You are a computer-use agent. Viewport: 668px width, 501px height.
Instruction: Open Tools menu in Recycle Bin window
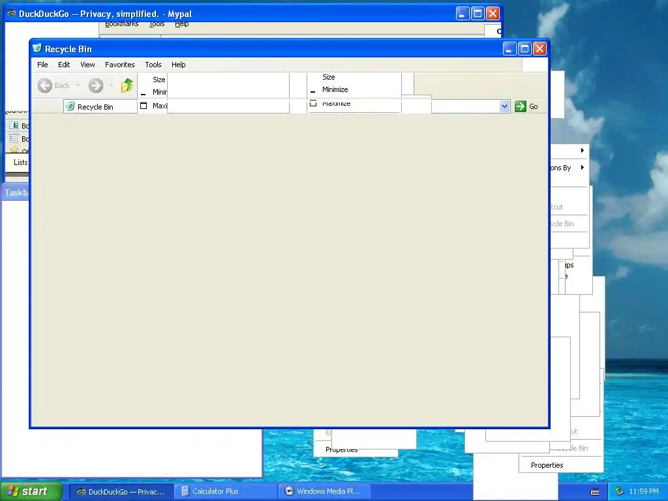click(153, 65)
